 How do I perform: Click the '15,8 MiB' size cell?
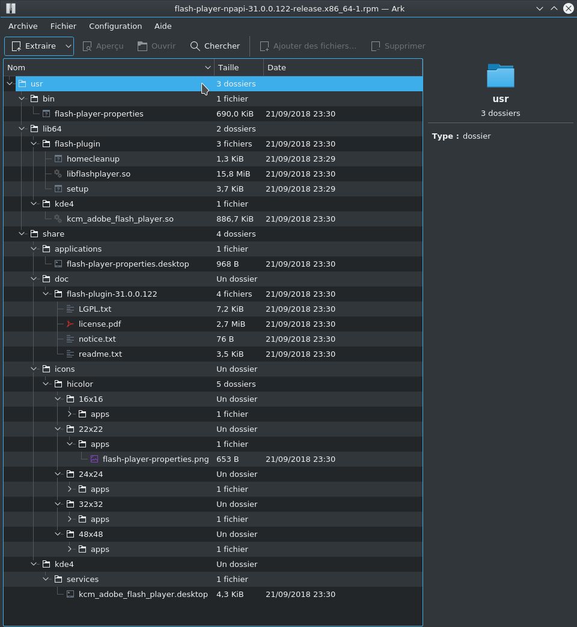click(233, 174)
